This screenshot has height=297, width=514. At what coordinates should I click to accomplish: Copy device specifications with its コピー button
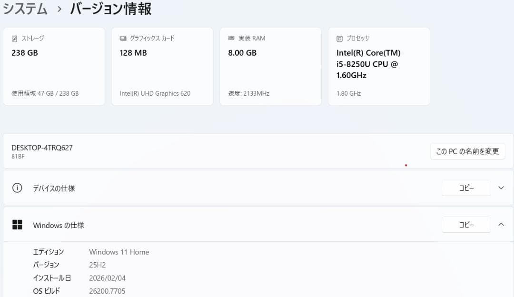tap(466, 188)
